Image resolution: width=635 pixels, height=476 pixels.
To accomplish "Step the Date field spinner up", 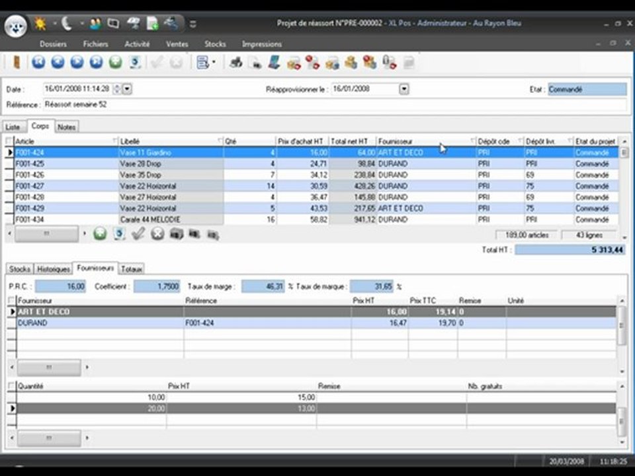I will [x=117, y=86].
